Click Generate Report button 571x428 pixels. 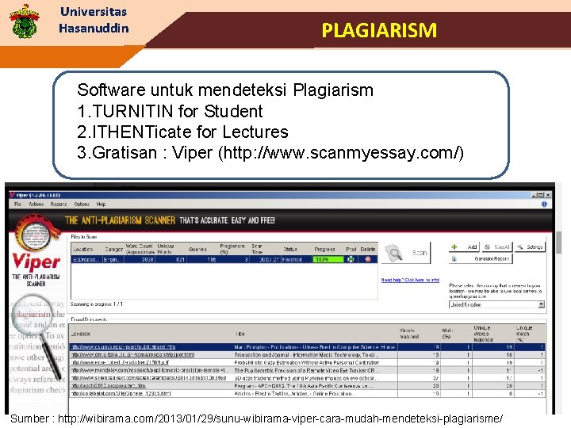tap(481, 258)
